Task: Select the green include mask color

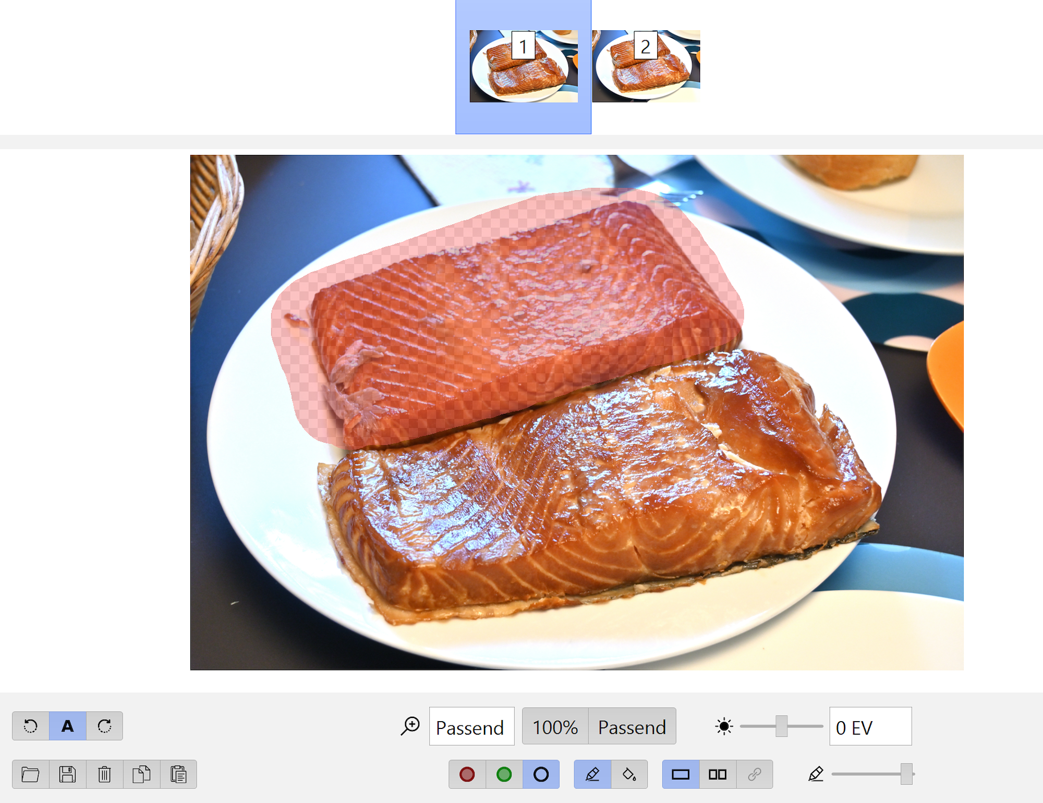Action: pyautogui.click(x=504, y=774)
